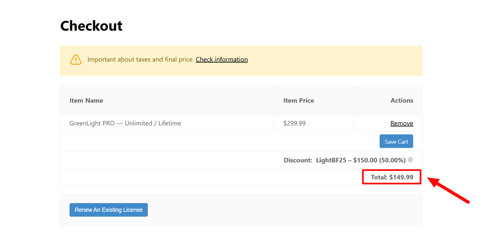
Task: Remove GreenLight PRO from the cart
Action: tap(401, 123)
